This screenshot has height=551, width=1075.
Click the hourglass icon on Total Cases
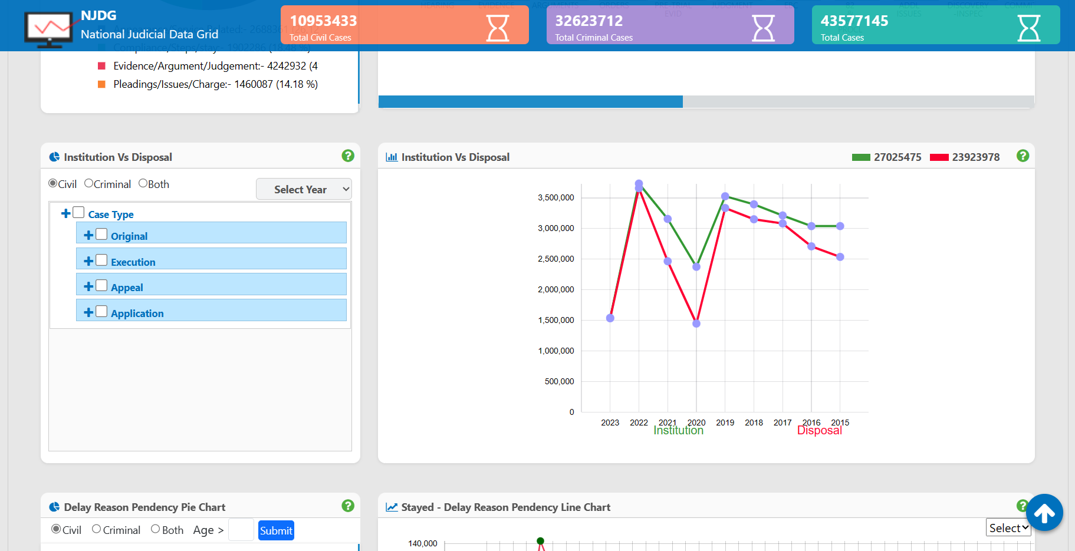(x=1028, y=28)
